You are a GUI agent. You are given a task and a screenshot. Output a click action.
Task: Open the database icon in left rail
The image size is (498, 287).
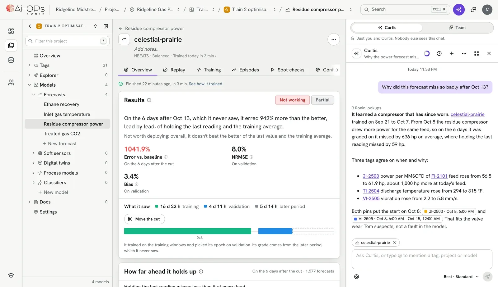click(x=11, y=60)
